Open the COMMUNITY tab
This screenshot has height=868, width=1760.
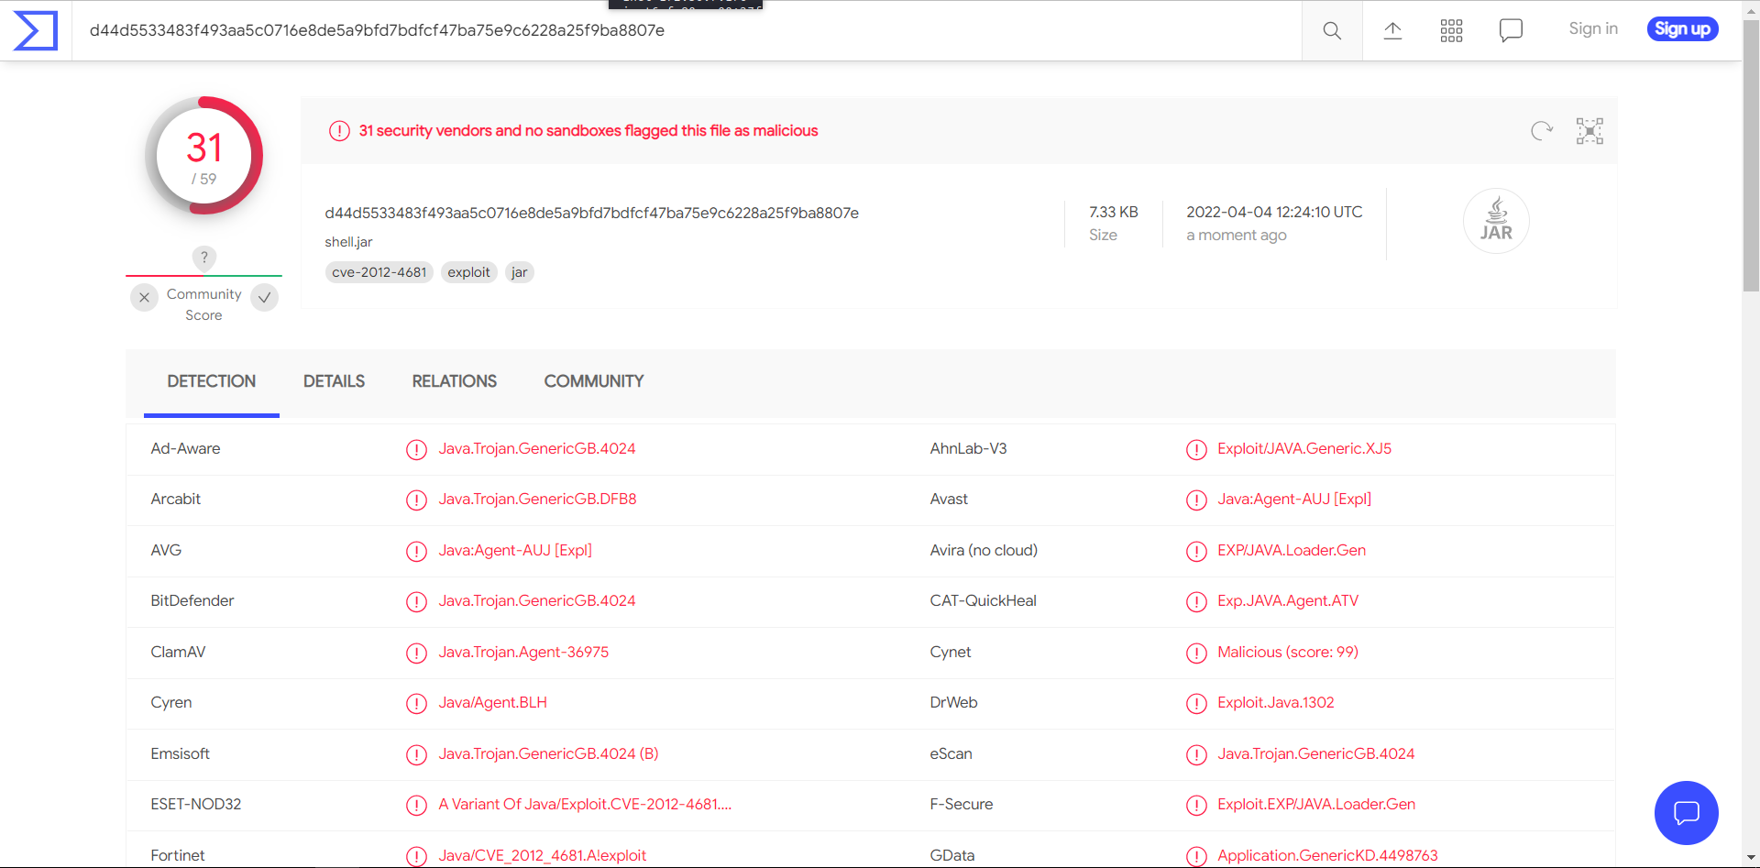(x=594, y=381)
